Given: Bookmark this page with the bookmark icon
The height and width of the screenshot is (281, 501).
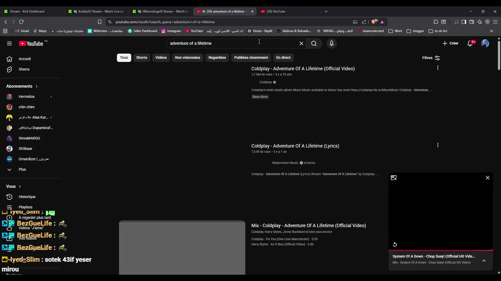Looking at the screenshot, I should coord(99,22).
